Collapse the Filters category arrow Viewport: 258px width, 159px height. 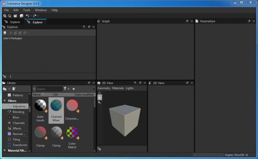click(x=5, y=101)
